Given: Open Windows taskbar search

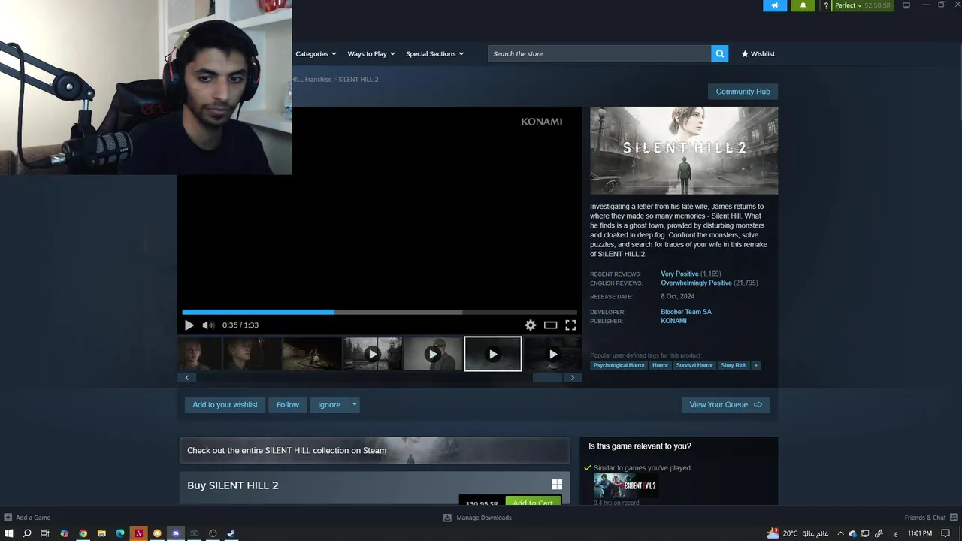Looking at the screenshot, I should coord(27,533).
